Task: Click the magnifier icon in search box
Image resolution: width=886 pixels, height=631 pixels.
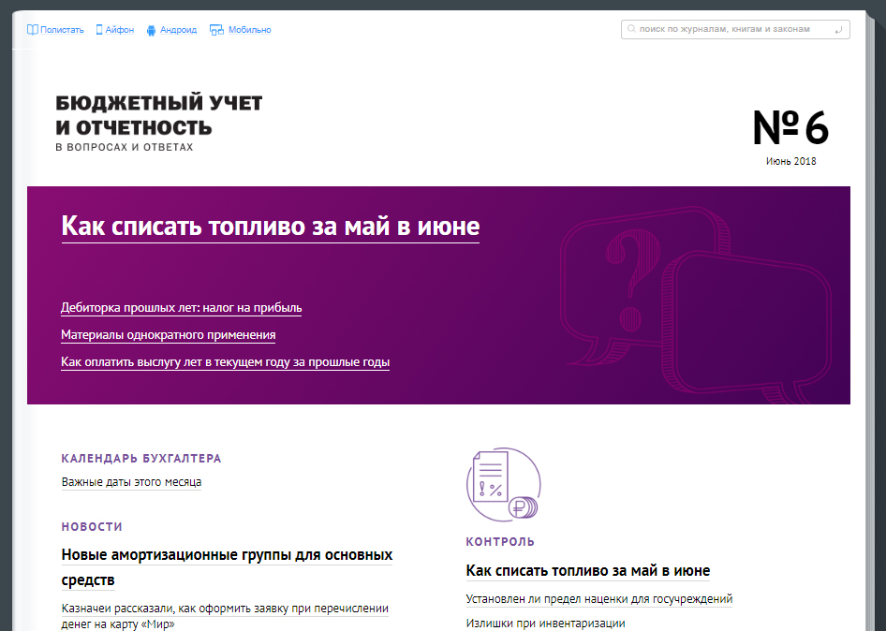Action: pos(632,30)
